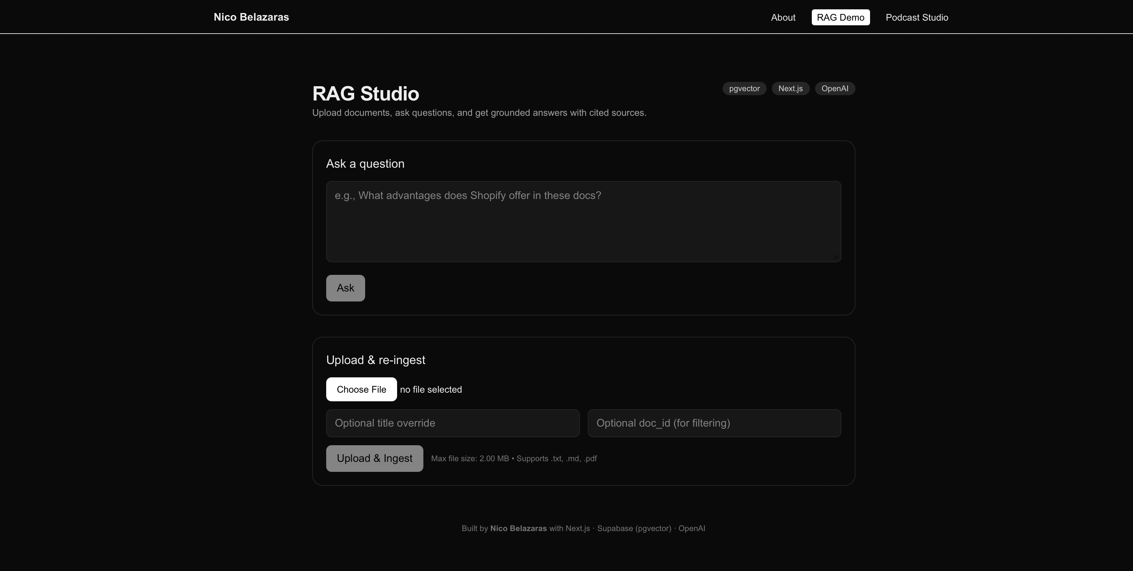Click the 'Upload & re-ingest' heading
The width and height of the screenshot is (1133, 571).
point(375,359)
